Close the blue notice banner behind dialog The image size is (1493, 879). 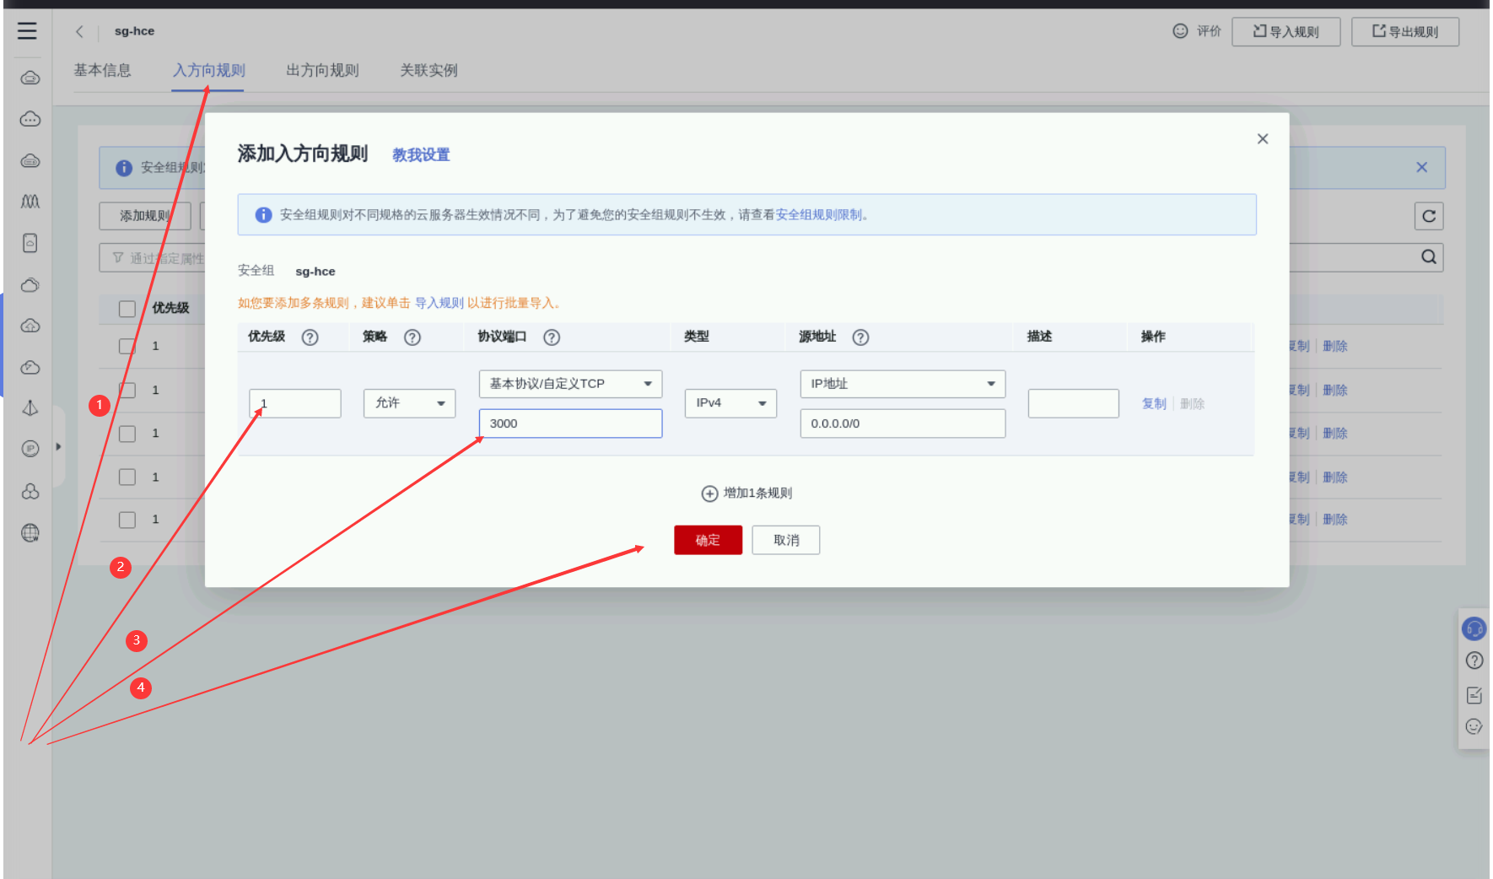coord(1422,167)
